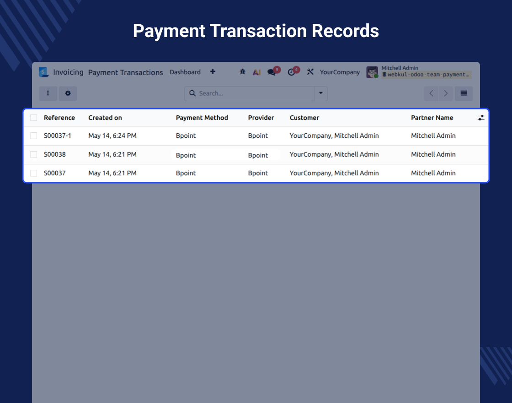
Task: Sort by the Reference column header
Action: point(59,118)
